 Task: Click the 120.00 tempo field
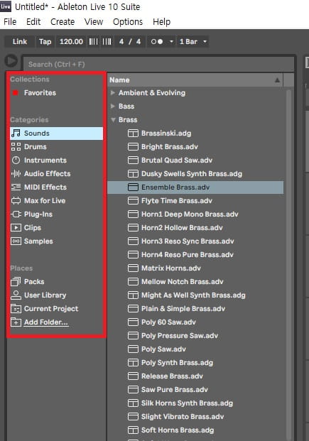(x=71, y=42)
